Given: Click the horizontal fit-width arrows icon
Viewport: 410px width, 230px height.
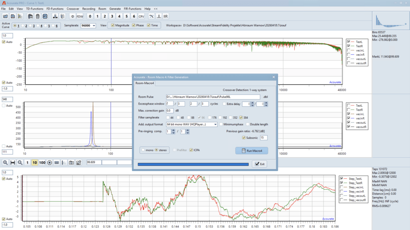Looking at the screenshot, I should [13, 163].
